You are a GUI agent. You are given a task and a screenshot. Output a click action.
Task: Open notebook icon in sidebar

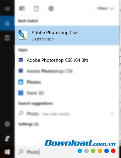click(7, 38)
